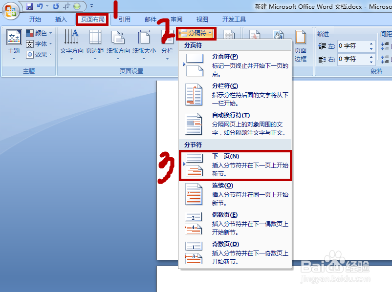The height and width of the screenshot is (292, 392).
Task: Choose 连续(O) continuous section break
Action: pyautogui.click(x=235, y=194)
